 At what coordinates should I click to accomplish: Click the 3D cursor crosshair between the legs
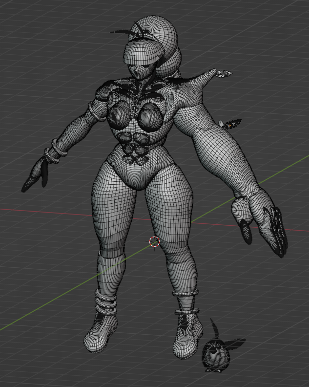[x=154, y=241]
